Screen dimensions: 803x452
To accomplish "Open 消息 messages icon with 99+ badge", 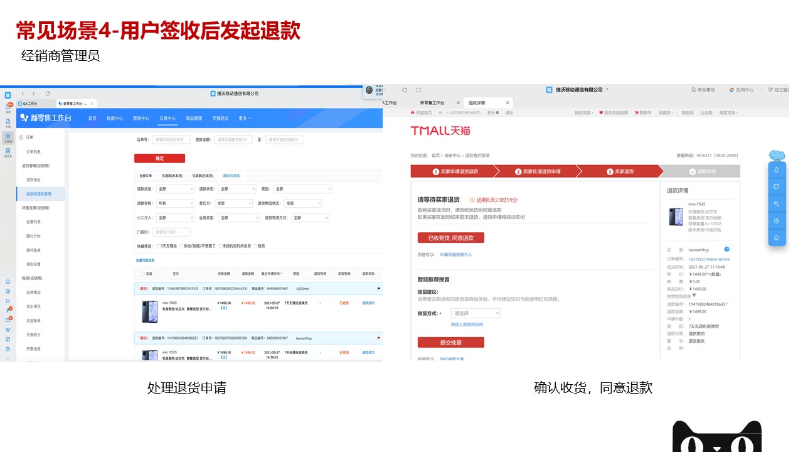I will tap(8, 108).
